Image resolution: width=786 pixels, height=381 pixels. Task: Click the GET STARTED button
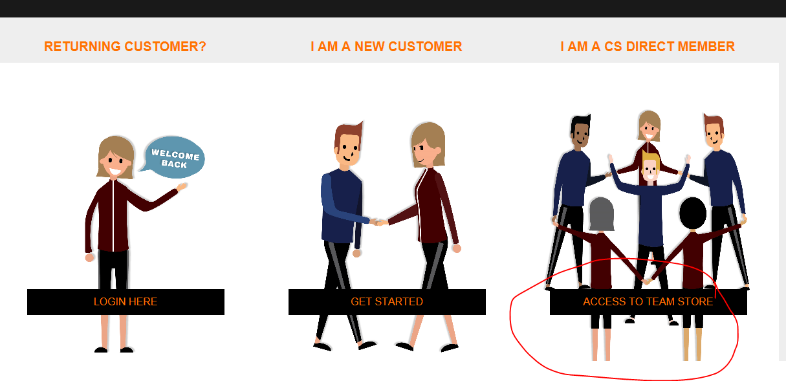pos(387,302)
